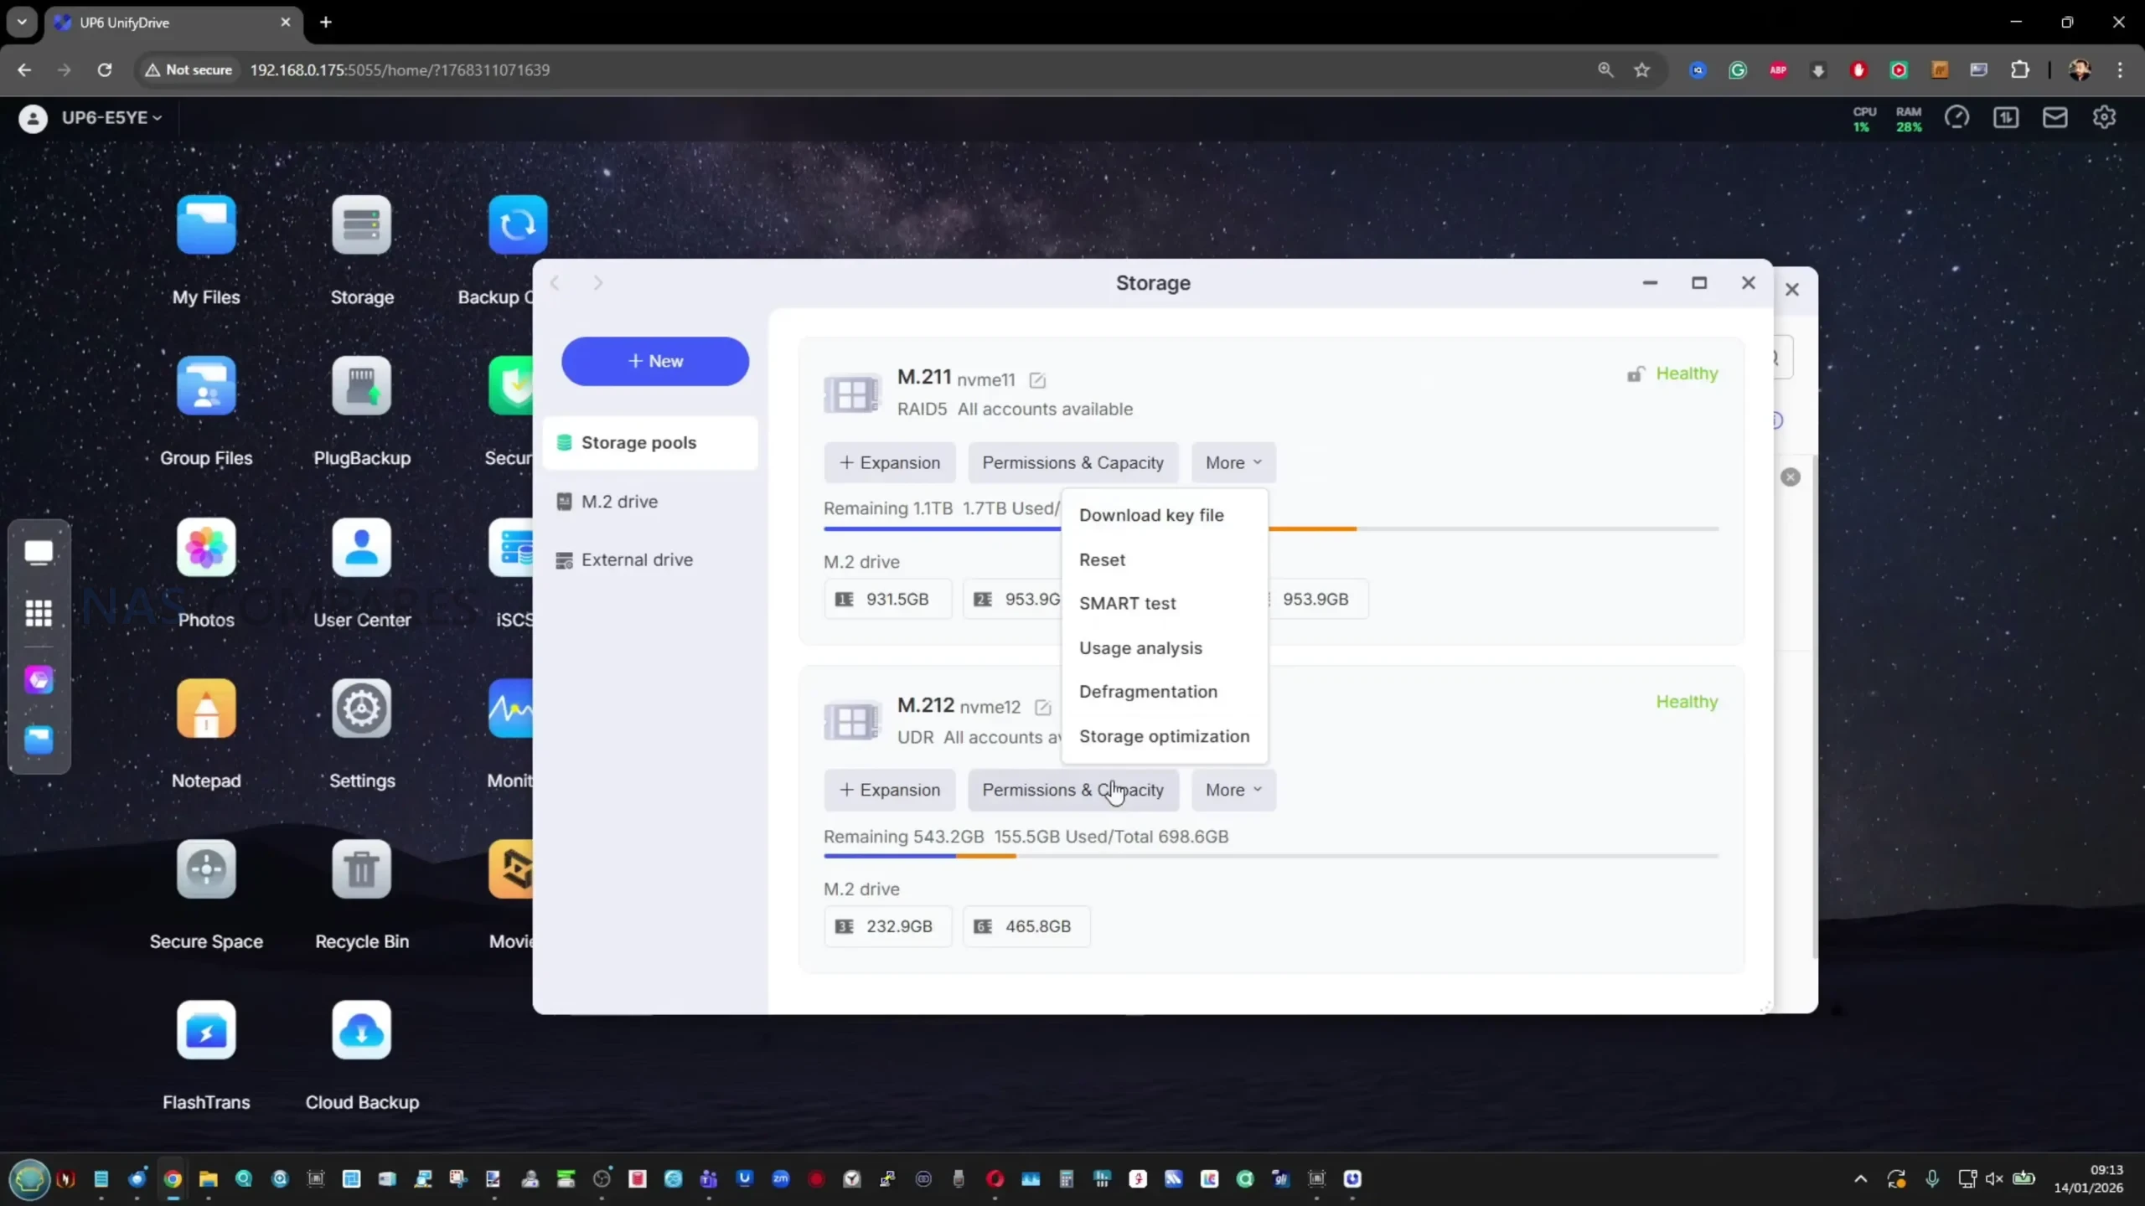
Task: Select SMART test from the menu
Action: tap(1127, 603)
